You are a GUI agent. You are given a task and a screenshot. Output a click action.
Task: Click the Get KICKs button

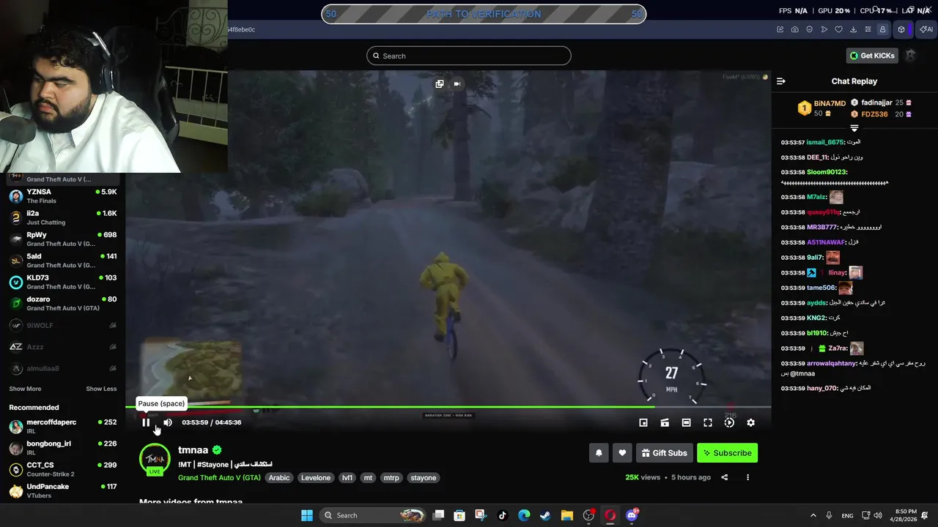point(872,56)
